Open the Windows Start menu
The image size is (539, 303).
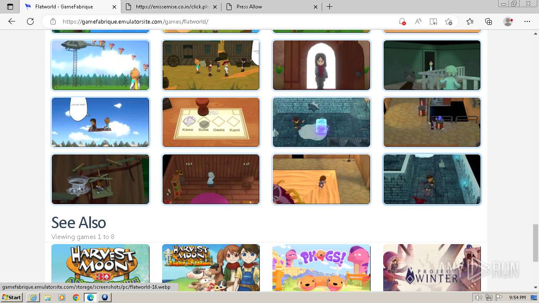pos(12,298)
